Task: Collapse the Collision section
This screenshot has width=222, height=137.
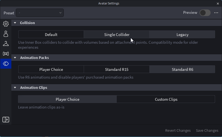Action: (x=15, y=23)
